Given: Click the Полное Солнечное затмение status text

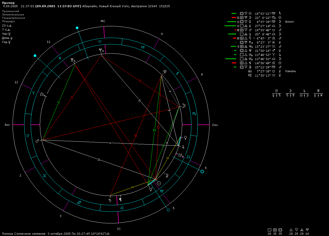Looking at the screenshot, I should click(24, 233).
